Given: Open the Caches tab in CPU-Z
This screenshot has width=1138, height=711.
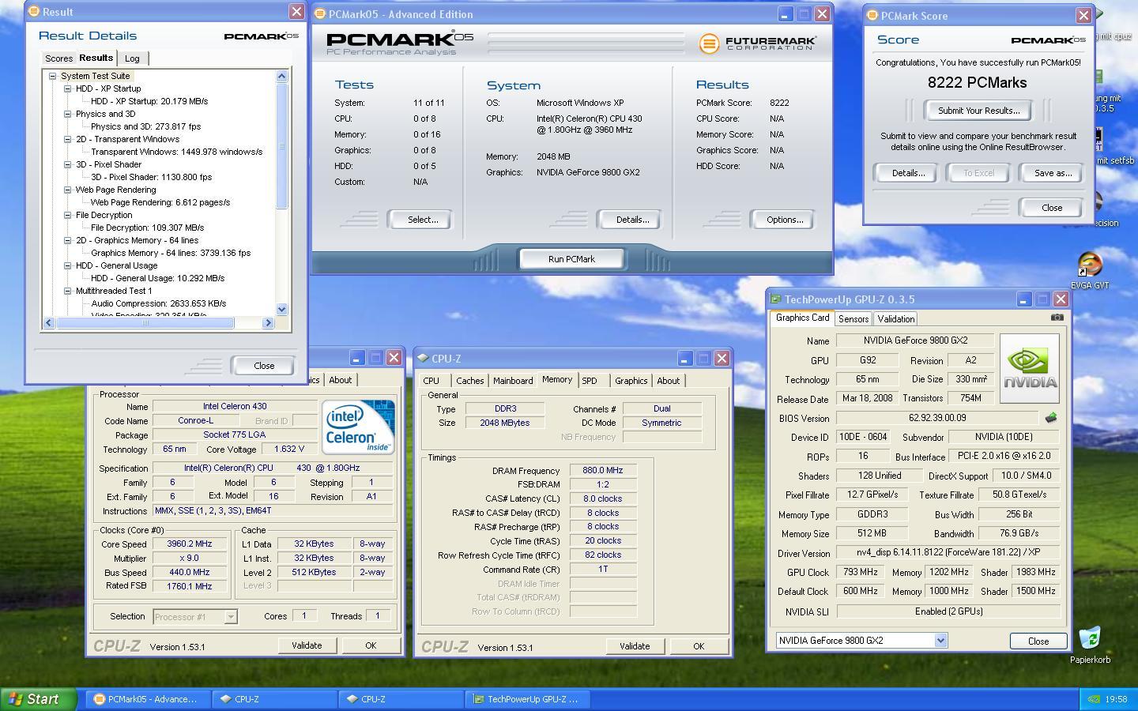Looking at the screenshot, I should tap(469, 381).
